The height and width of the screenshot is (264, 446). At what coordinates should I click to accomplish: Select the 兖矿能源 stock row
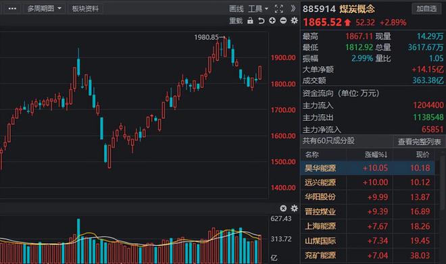click(x=368, y=255)
